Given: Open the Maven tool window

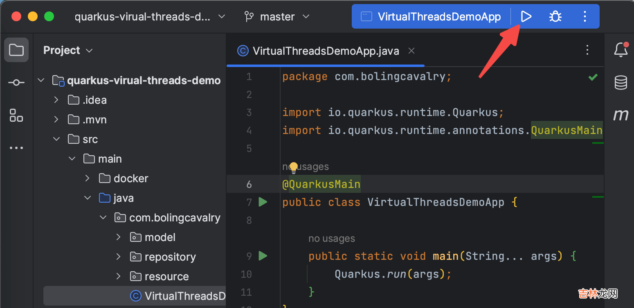Looking at the screenshot, I should pos(621,115).
